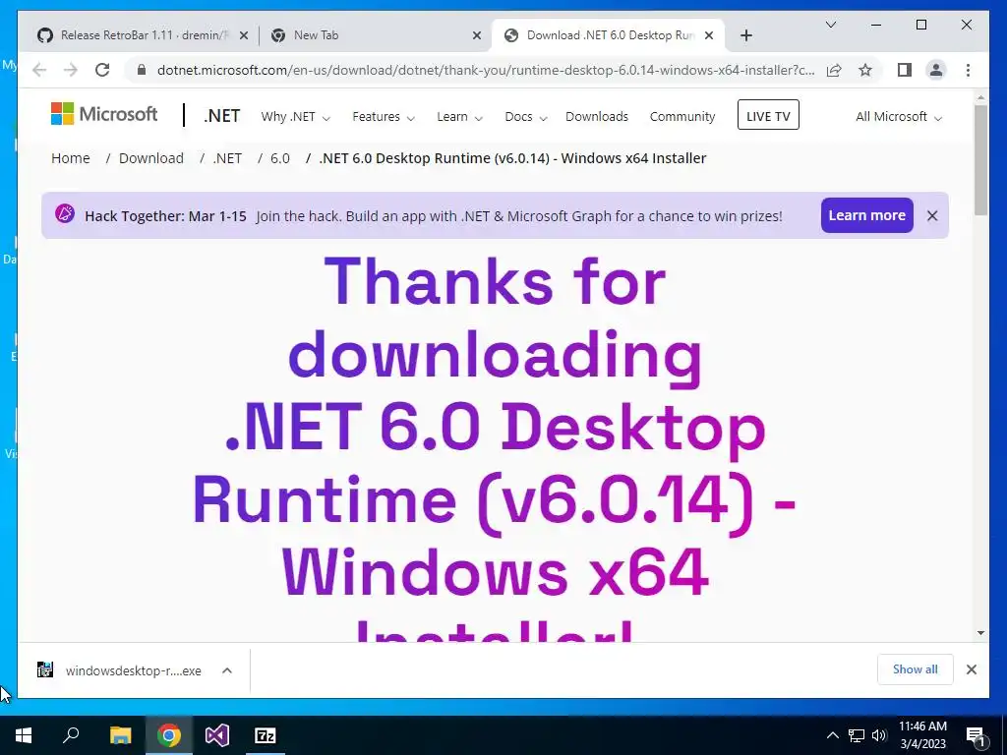1007x755 pixels.
Task: Expand the Why .NET menu
Action: [x=295, y=117]
